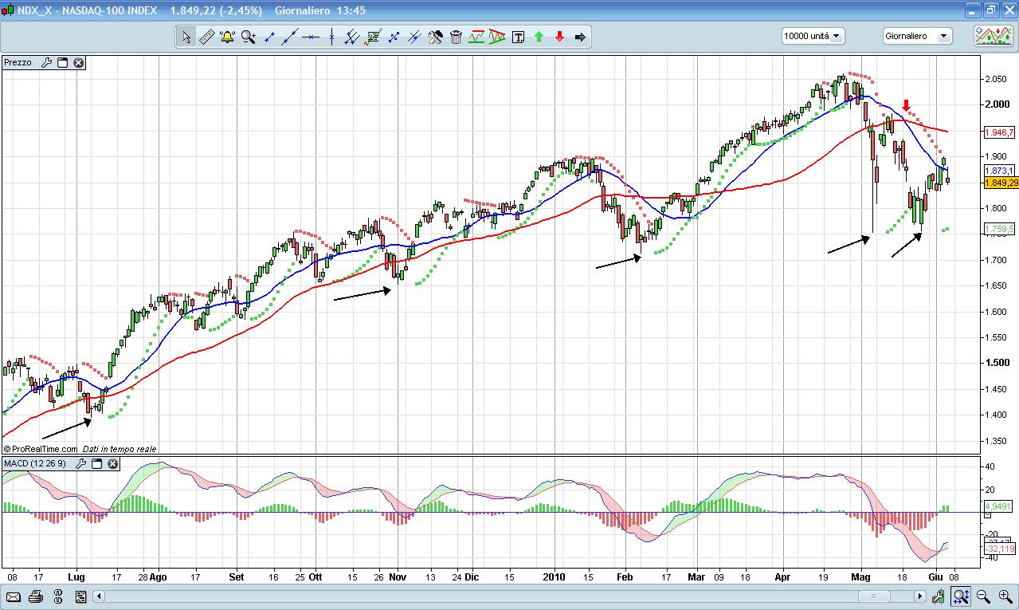
Task: Click zoom out magnifier at bottom right
Action: [983, 596]
